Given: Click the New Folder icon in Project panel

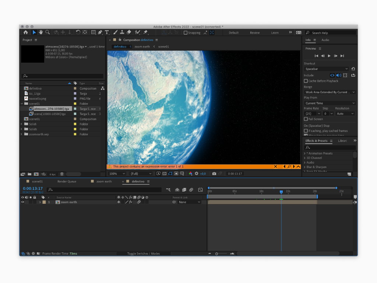Looking at the screenshot, I should pyautogui.click(x=29, y=174).
